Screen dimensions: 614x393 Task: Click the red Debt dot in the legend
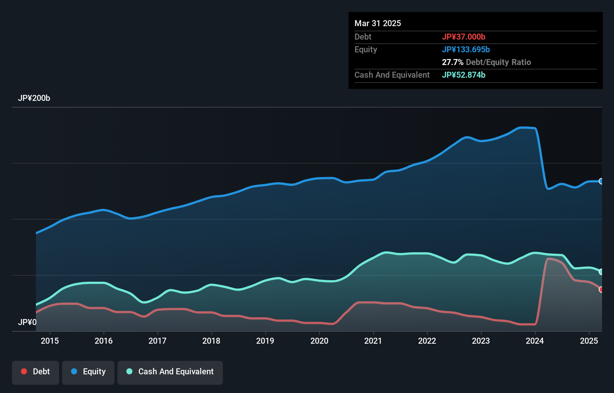[x=23, y=371]
